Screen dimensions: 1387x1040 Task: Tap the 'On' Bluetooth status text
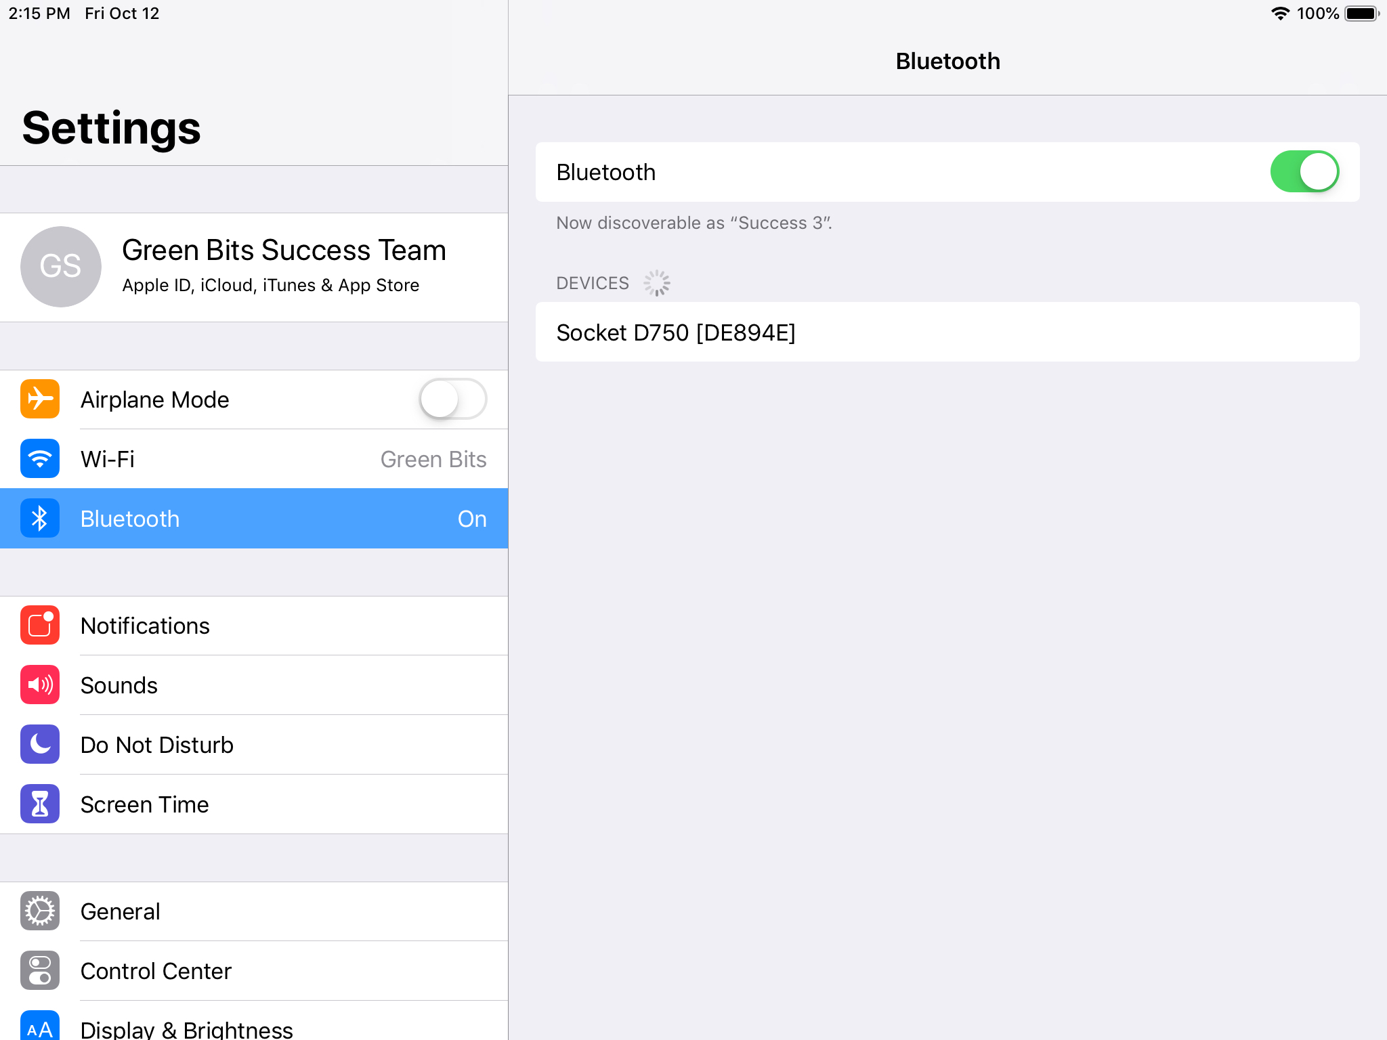pos(472,519)
